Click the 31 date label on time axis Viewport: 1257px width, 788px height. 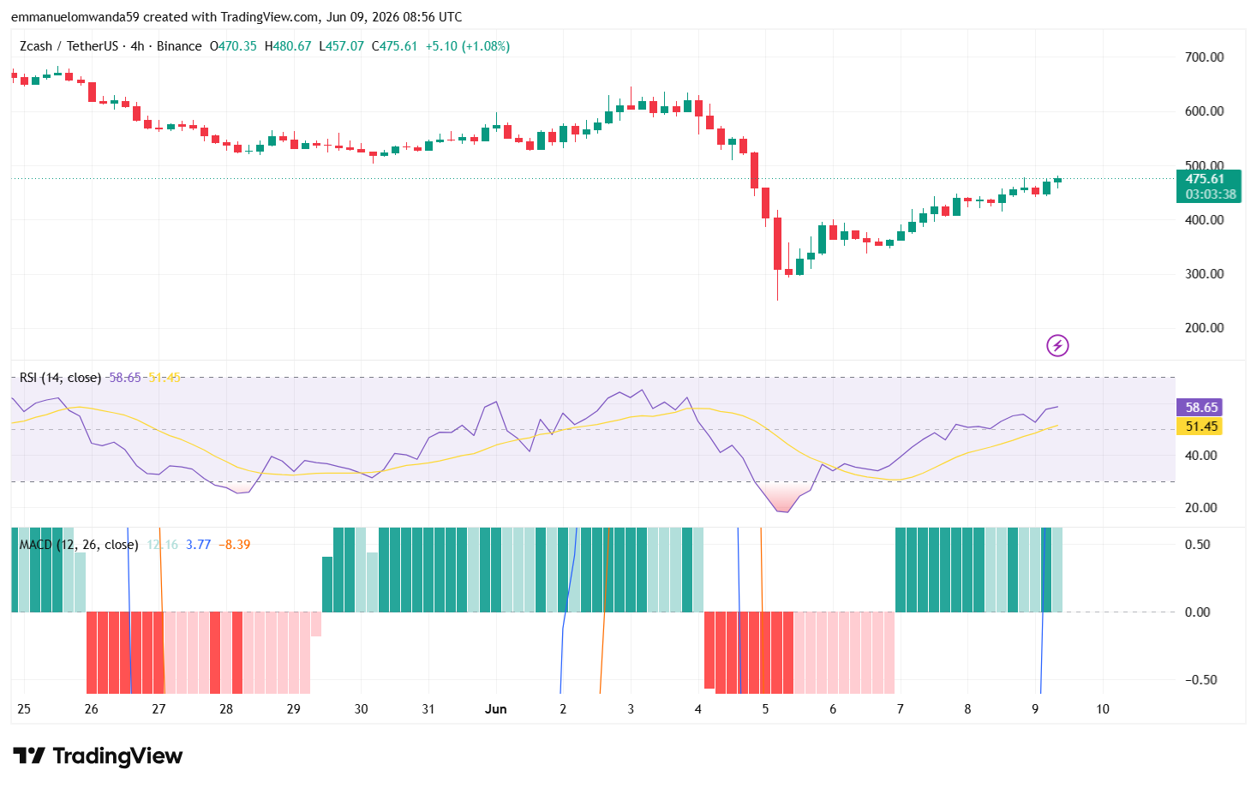tap(428, 709)
